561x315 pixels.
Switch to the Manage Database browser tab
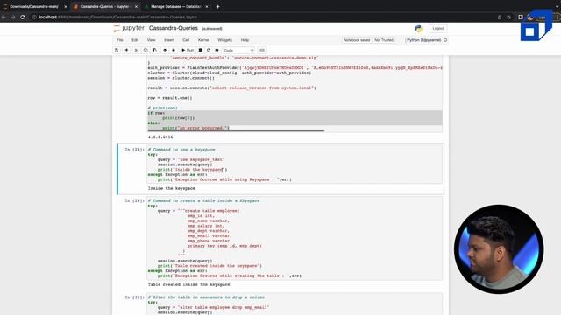(x=175, y=6)
